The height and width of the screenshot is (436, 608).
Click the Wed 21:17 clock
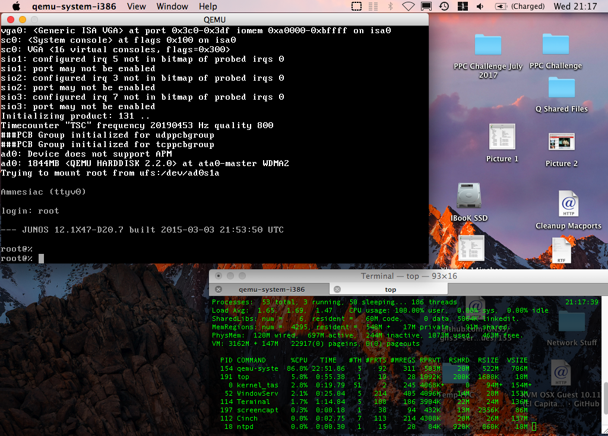575,6
